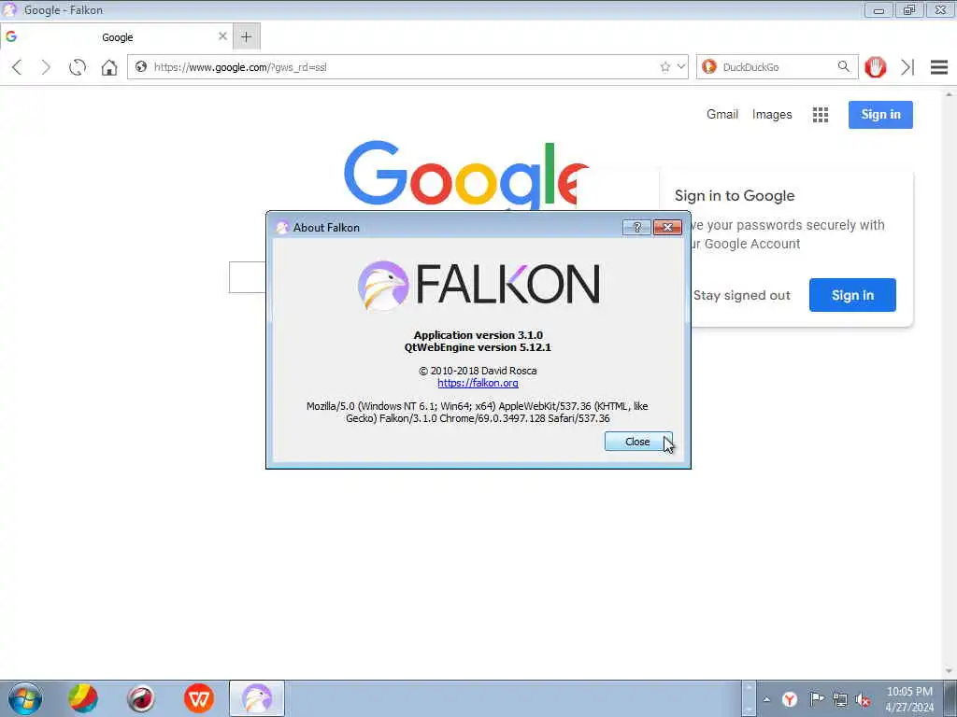Go forward using the forward arrow
This screenshot has width=957, height=717.
pyautogui.click(x=46, y=67)
